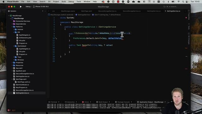This screenshot has height=114, width=202.
Task: Open the Git menu
Action: (49, 2)
